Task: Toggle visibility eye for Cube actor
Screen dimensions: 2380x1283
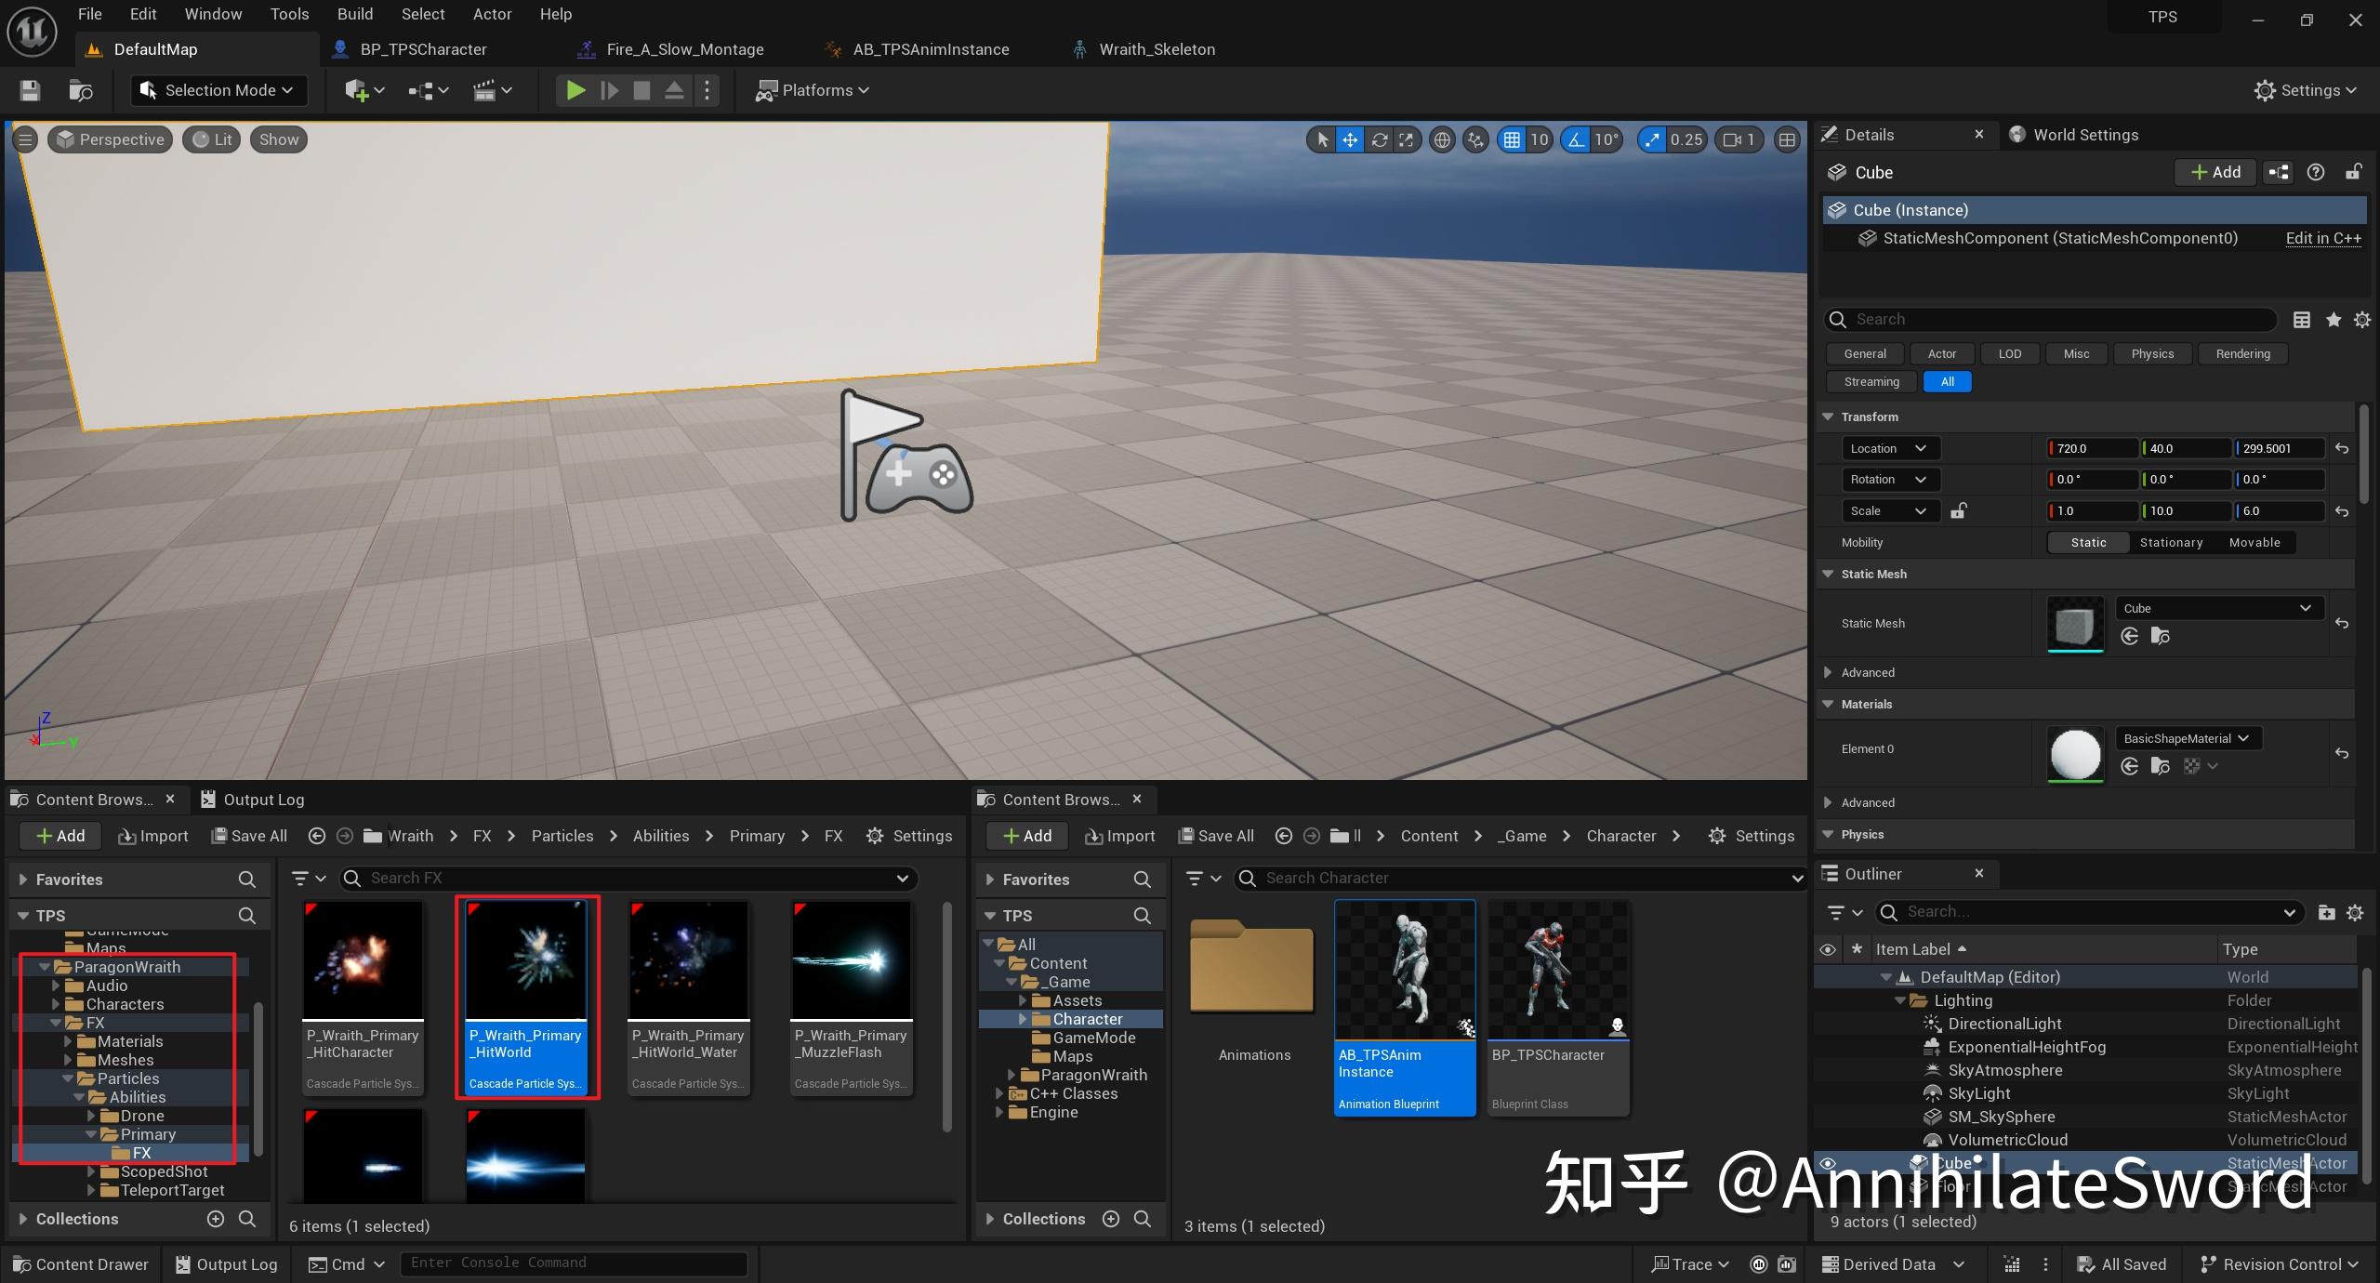Action: (x=1828, y=1163)
